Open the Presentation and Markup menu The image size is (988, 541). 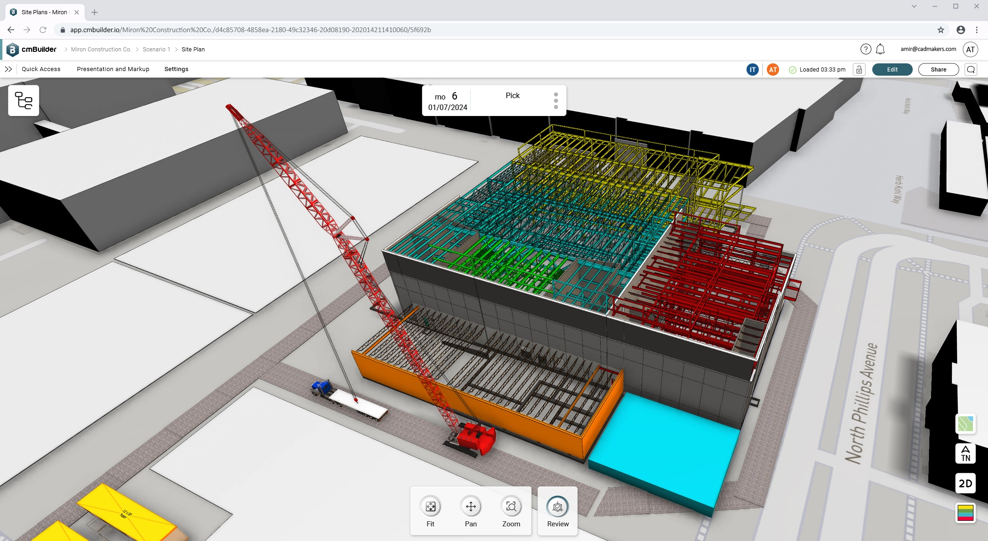click(113, 69)
